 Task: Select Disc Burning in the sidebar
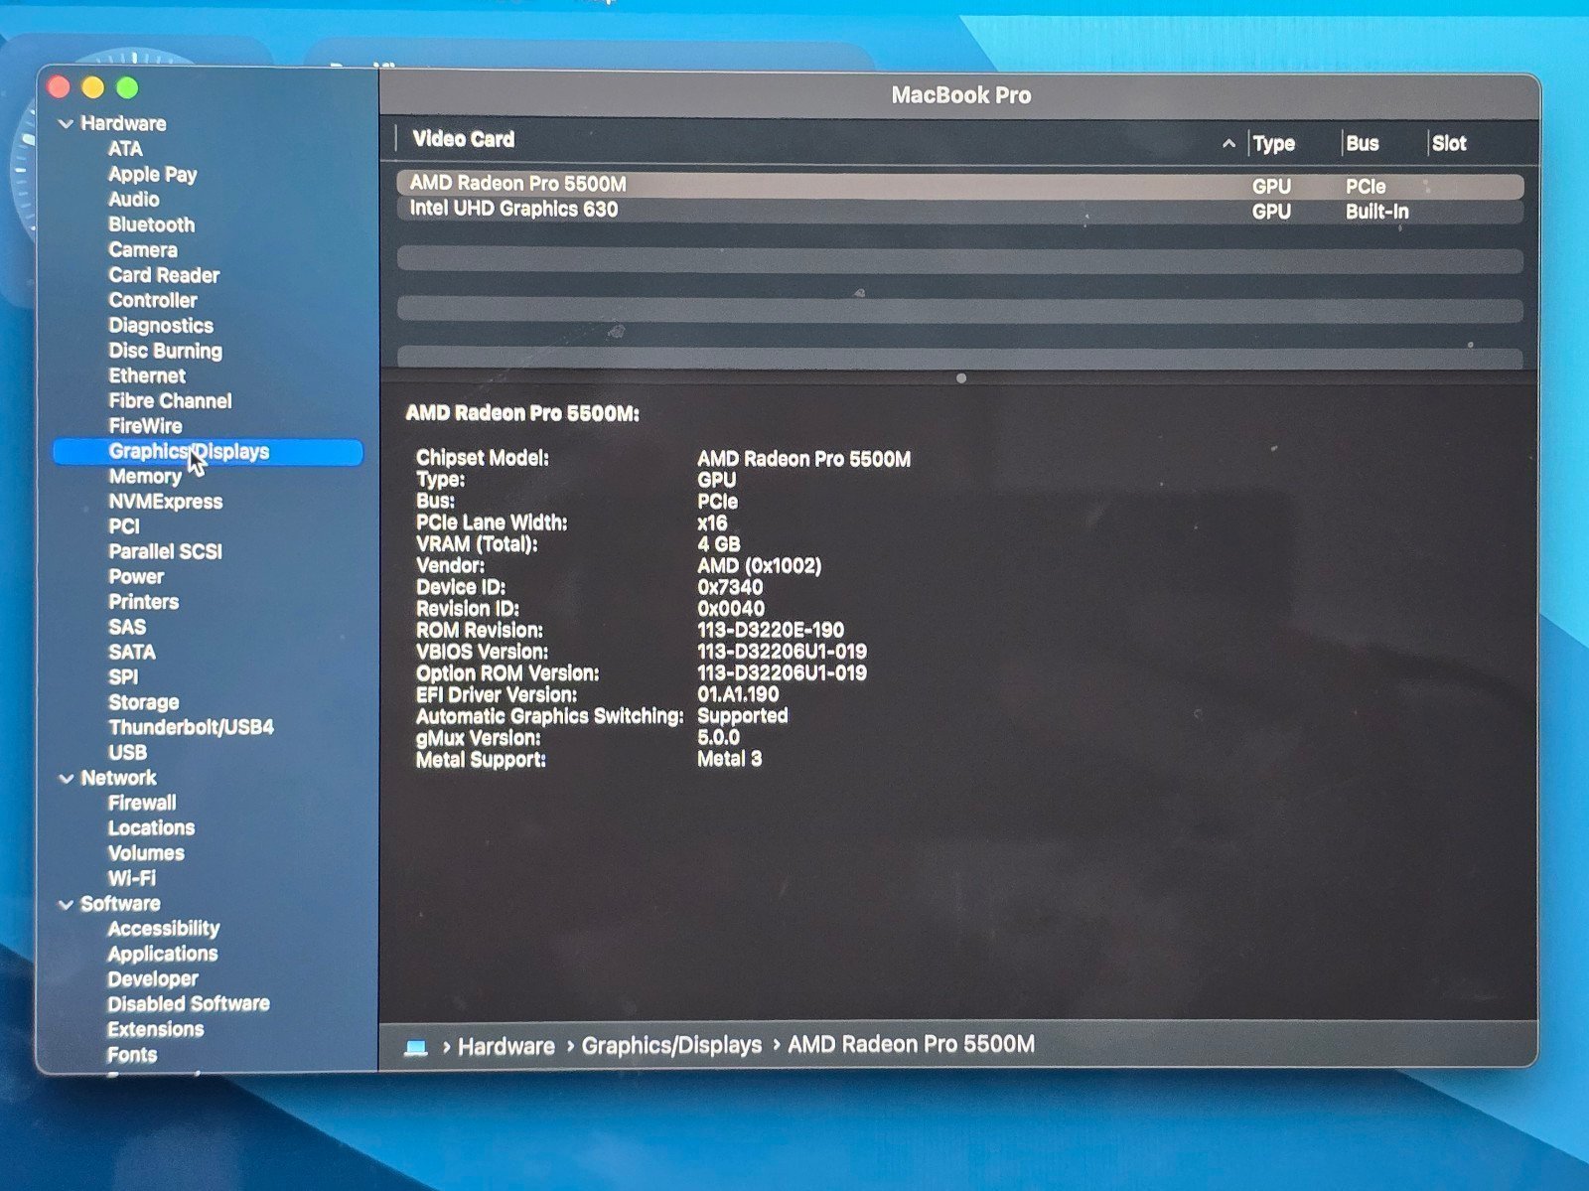pos(166,351)
